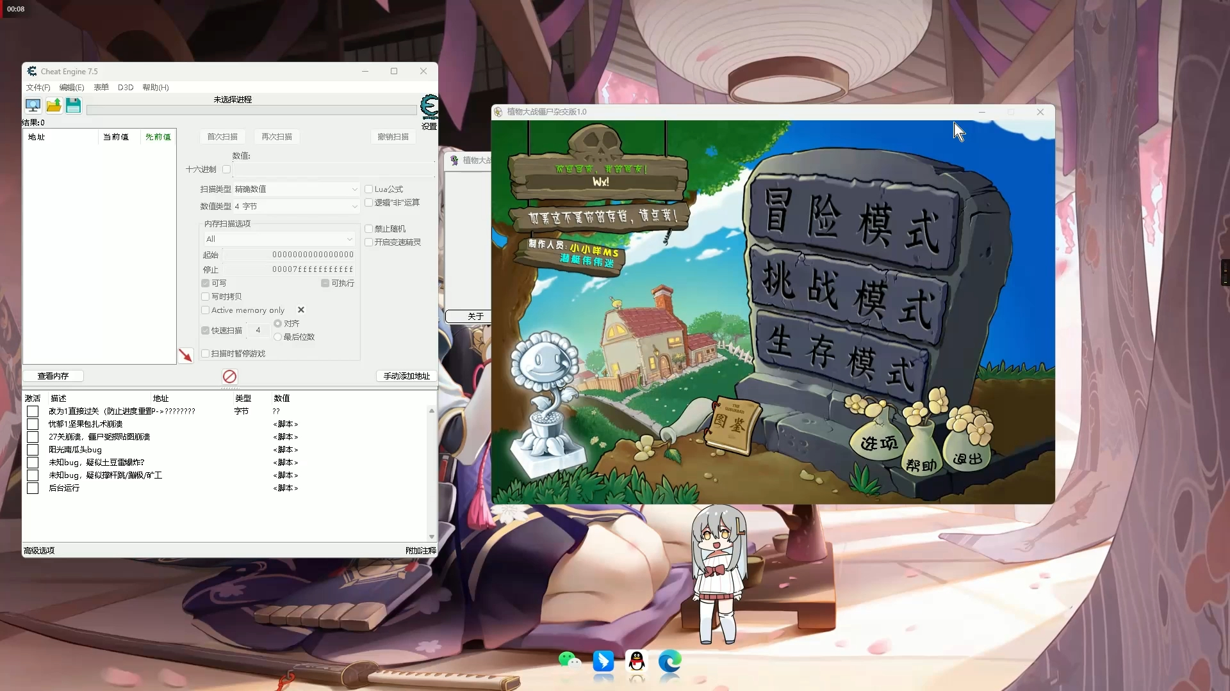The image size is (1230, 691).
Task: Enable the 禁止随机 checkbox
Action: [368, 229]
